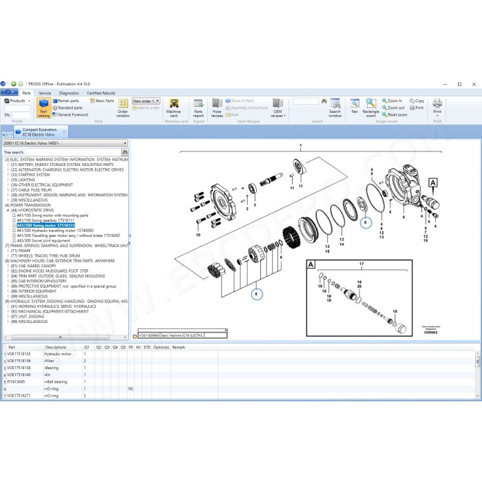This screenshot has height=482, width=482.
Task: Expand (31) BATTERY; ENERGY STORAGE SYSTEM node
Action: coord(8,165)
